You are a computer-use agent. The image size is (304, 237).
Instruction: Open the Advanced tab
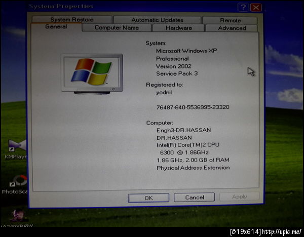tap(232, 28)
